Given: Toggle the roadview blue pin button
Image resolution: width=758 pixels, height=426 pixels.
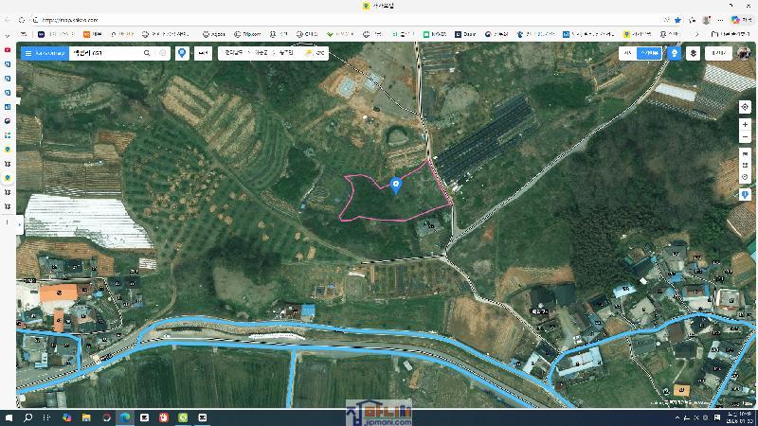Looking at the screenshot, I should pos(675,54).
